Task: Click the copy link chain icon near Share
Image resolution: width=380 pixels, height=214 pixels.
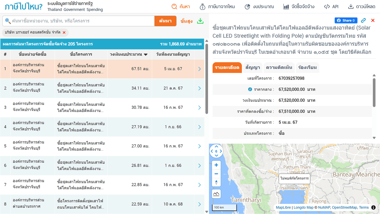Action: [364, 20]
